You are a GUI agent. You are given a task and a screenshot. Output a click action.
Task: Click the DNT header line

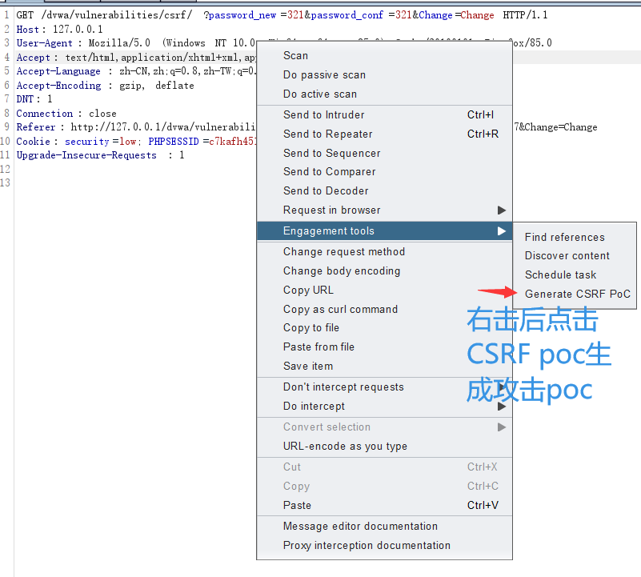(x=34, y=99)
